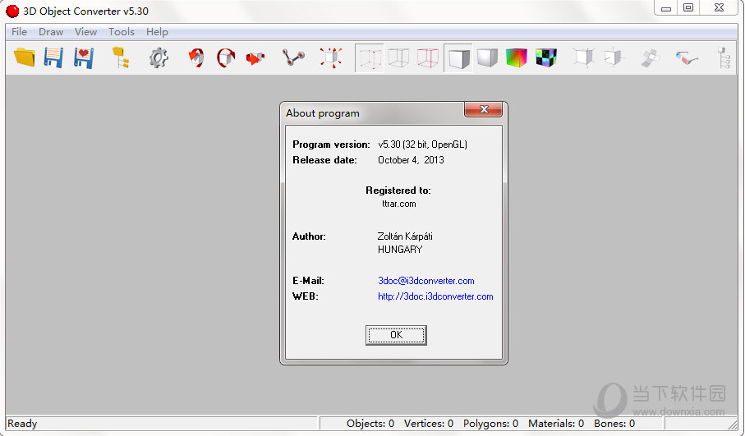Image resolution: width=745 pixels, height=436 pixels.
Task: Click the 'HUNGARY' text in dialog
Action: pyautogui.click(x=400, y=250)
